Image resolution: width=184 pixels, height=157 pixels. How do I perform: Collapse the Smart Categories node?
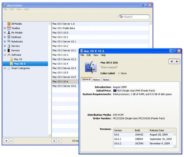pos(5,68)
